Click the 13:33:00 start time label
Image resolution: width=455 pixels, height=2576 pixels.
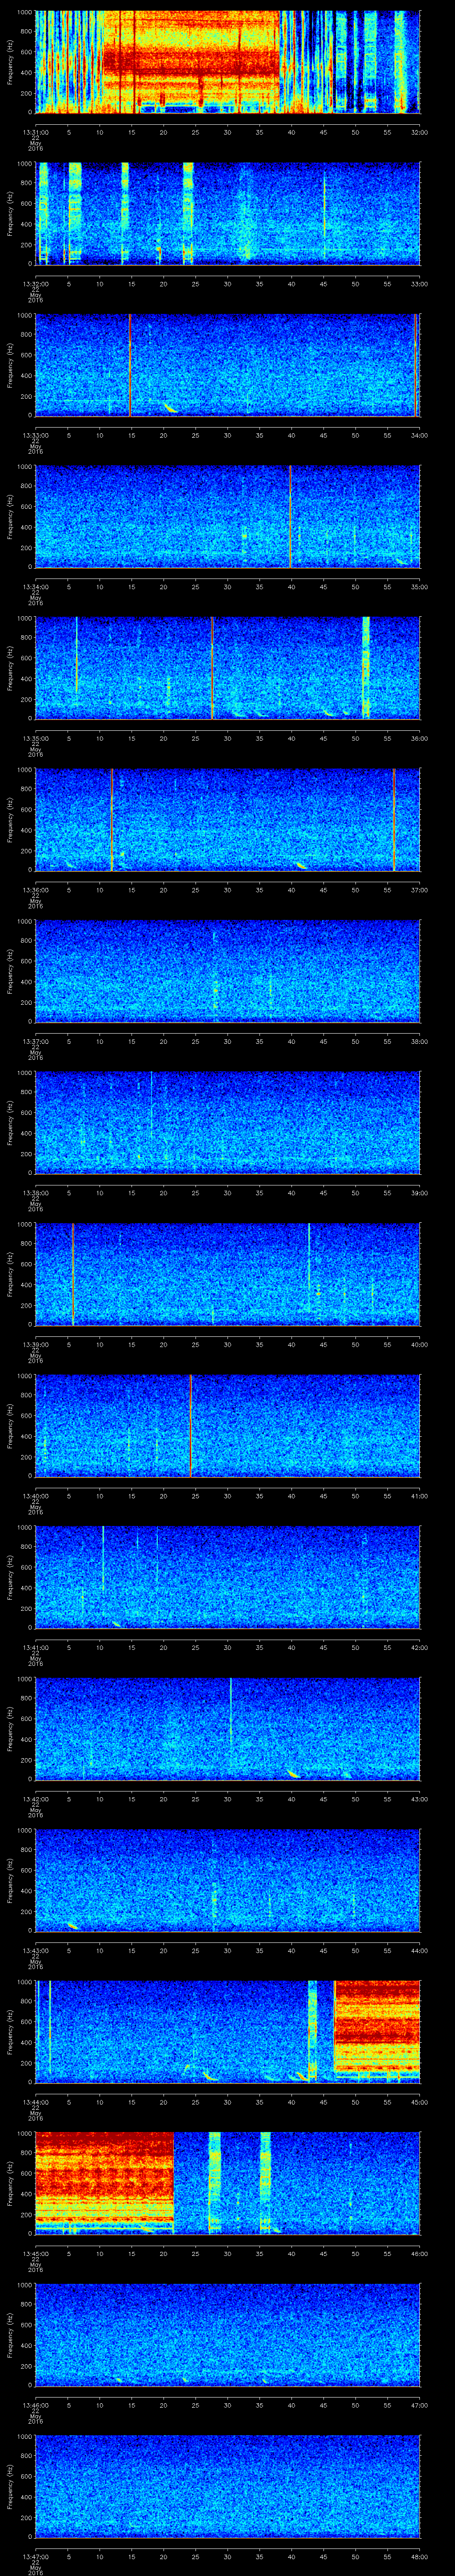click(35, 436)
